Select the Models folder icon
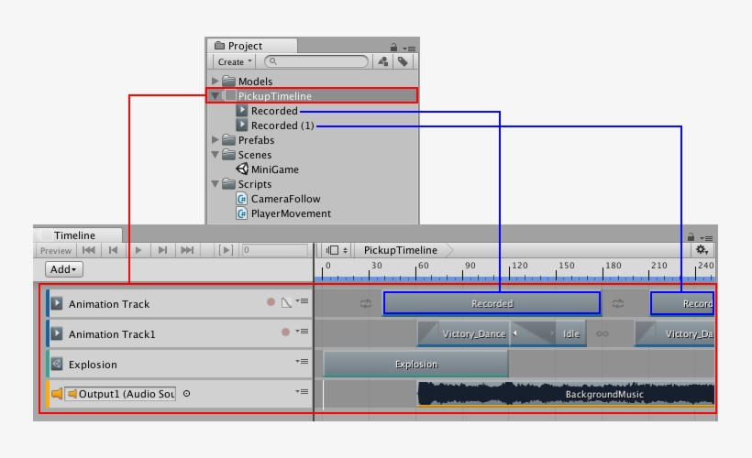Screen dimensions: 752x458 tap(228, 81)
